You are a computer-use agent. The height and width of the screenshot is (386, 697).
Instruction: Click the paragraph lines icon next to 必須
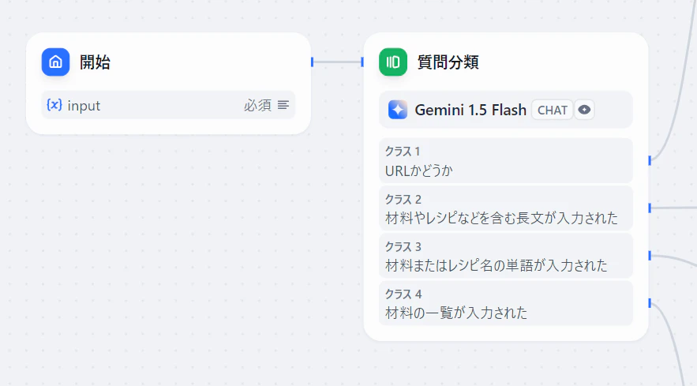click(x=283, y=105)
